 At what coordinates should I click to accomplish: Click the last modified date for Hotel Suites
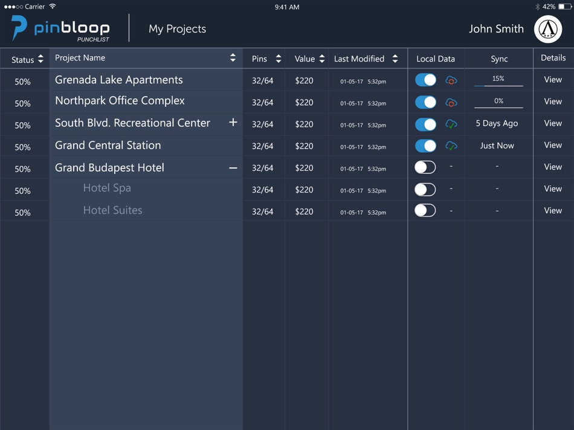coord(363,212)
